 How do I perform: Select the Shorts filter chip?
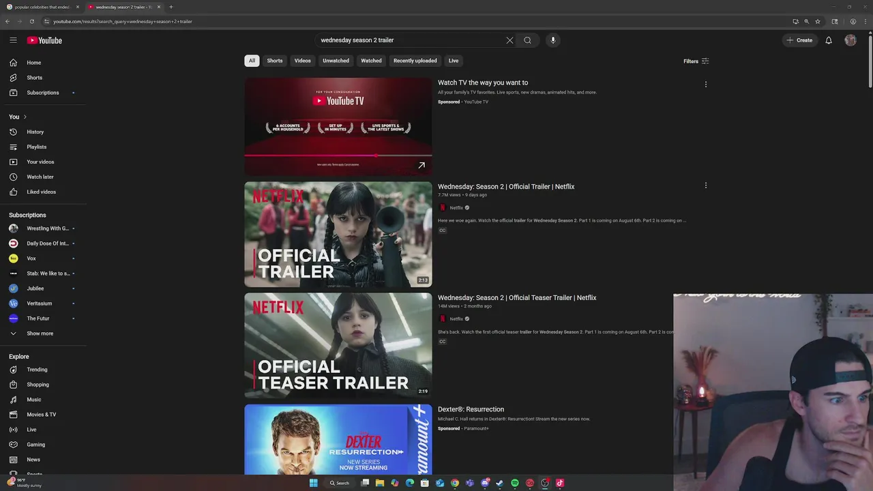click(275, 61)
